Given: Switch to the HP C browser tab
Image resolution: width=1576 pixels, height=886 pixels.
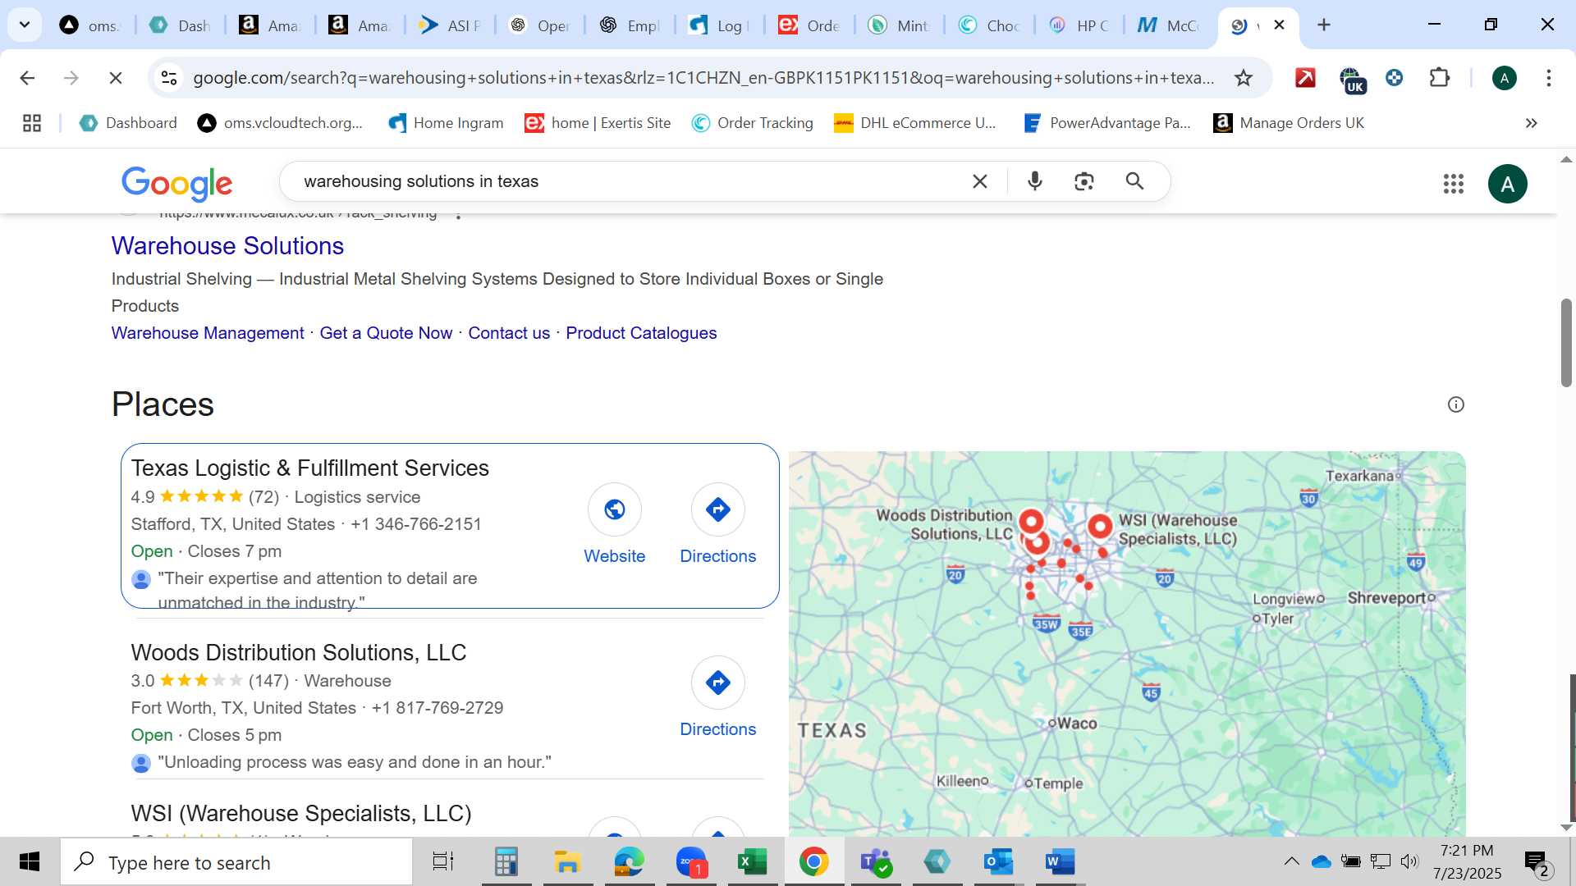Looking at the screenshot, I should pyautogui.click(x=1079, y=25).
